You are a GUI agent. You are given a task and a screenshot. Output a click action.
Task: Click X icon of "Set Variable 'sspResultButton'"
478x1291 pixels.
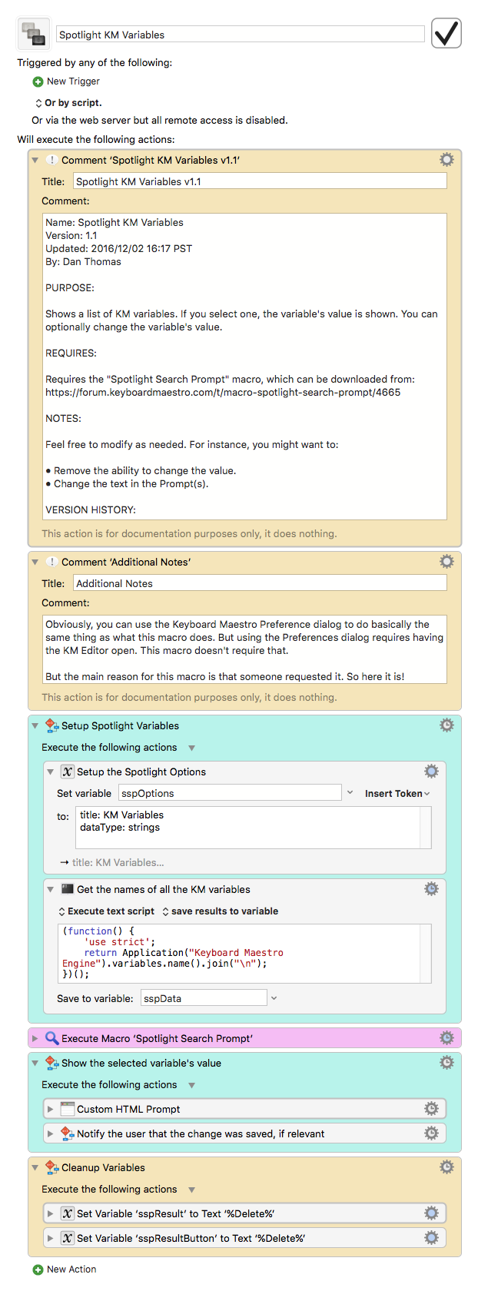point(67,1238)
